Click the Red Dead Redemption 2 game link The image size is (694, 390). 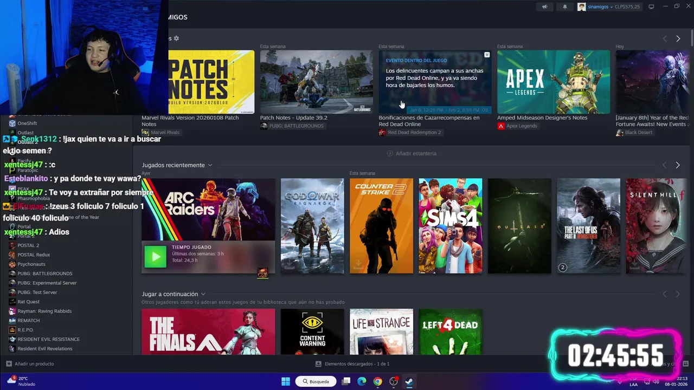pos(410,132)
